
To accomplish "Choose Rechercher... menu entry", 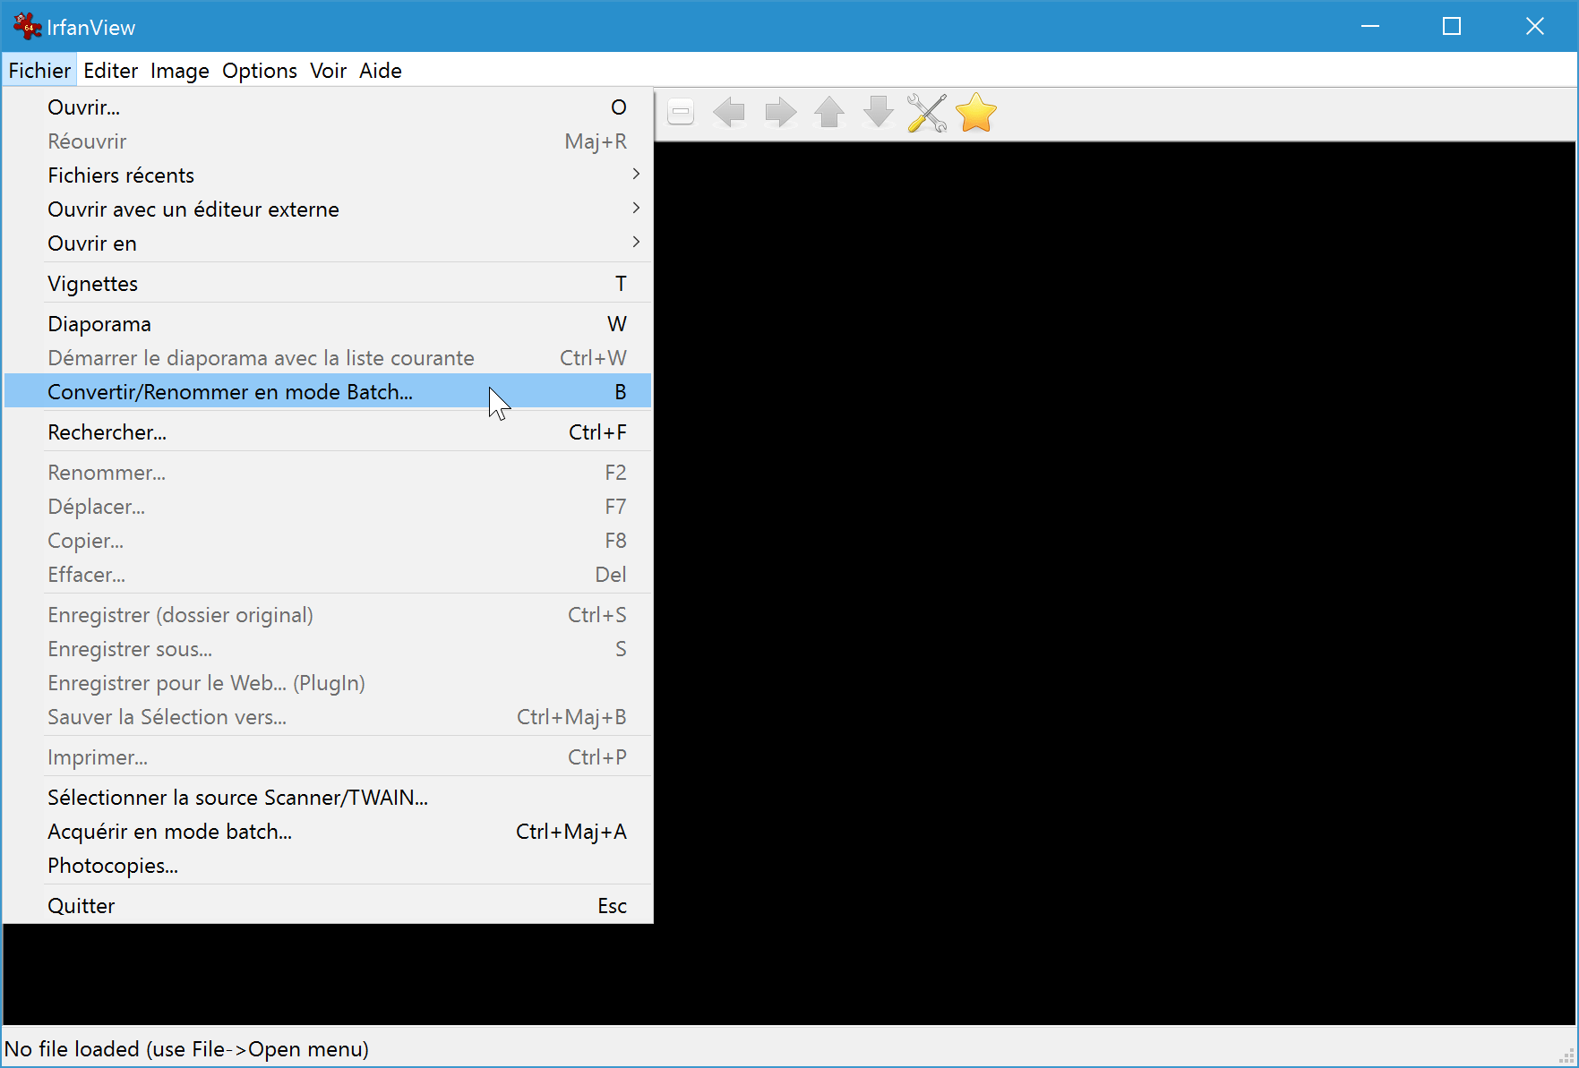I will [328, 432].
